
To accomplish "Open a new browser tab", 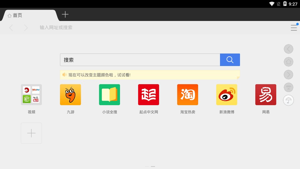I will pyautogui.click(x=65, y=14).
